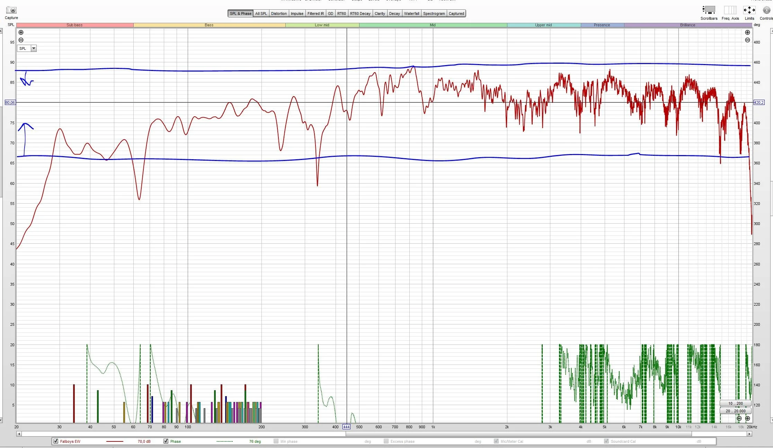Viewport: 773px width, 448px height.
Task: Open the Filtered IR tab
Action: point(316,14)
